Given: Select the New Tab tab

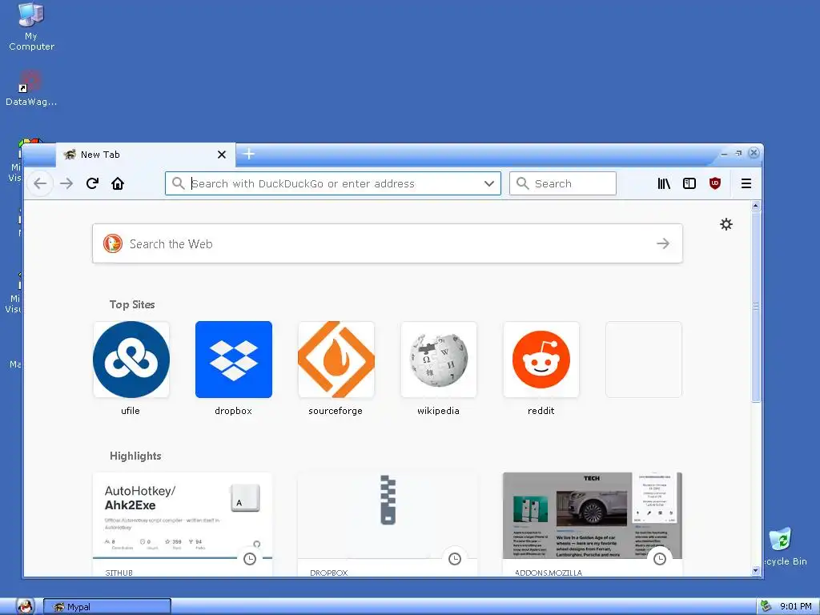Looking at the screenshot, I should tap(146, 155).
